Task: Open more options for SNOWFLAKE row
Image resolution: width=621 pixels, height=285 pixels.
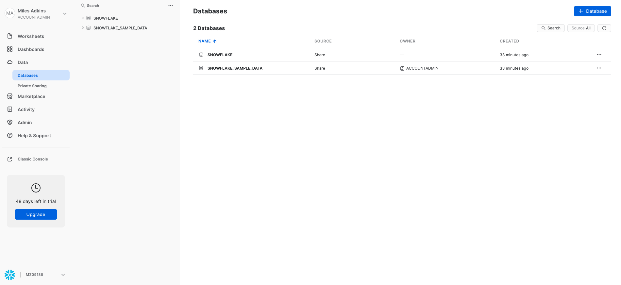Action: coord(599,55)
